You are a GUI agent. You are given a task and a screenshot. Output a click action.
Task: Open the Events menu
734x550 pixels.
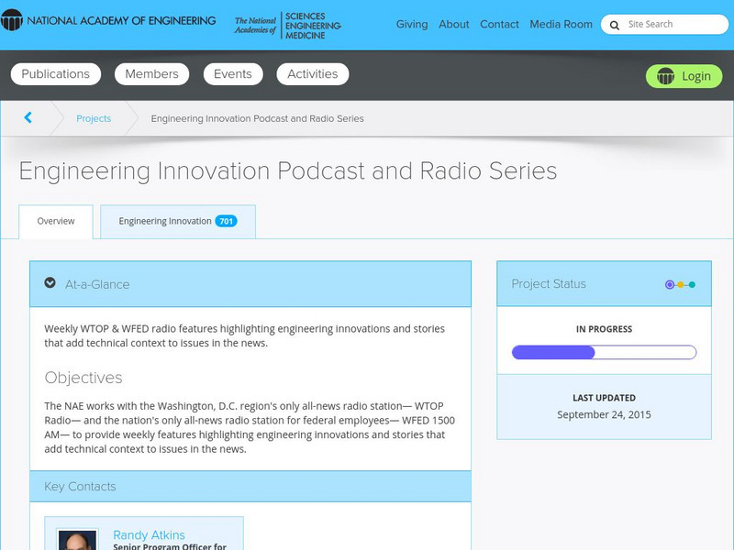click(x=233, y=74)
